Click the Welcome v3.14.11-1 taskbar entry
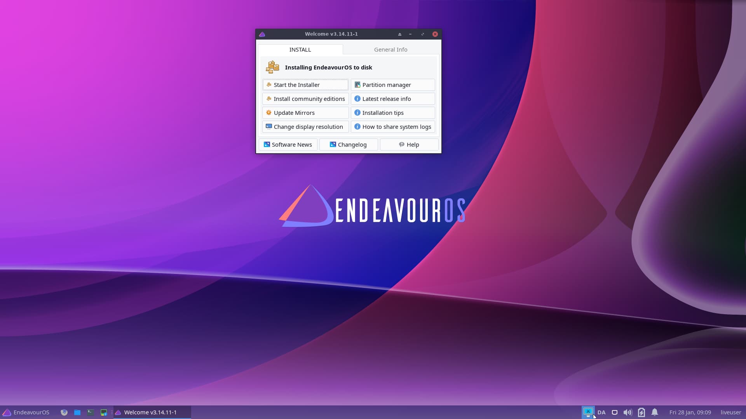Screen dimensions: 746x419 pos(152,412)
